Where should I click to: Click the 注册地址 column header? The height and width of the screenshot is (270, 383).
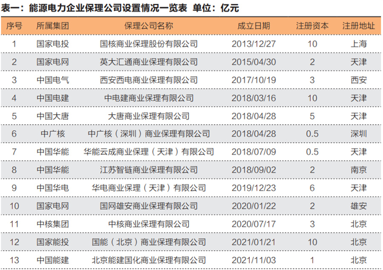tap(358, 26)
